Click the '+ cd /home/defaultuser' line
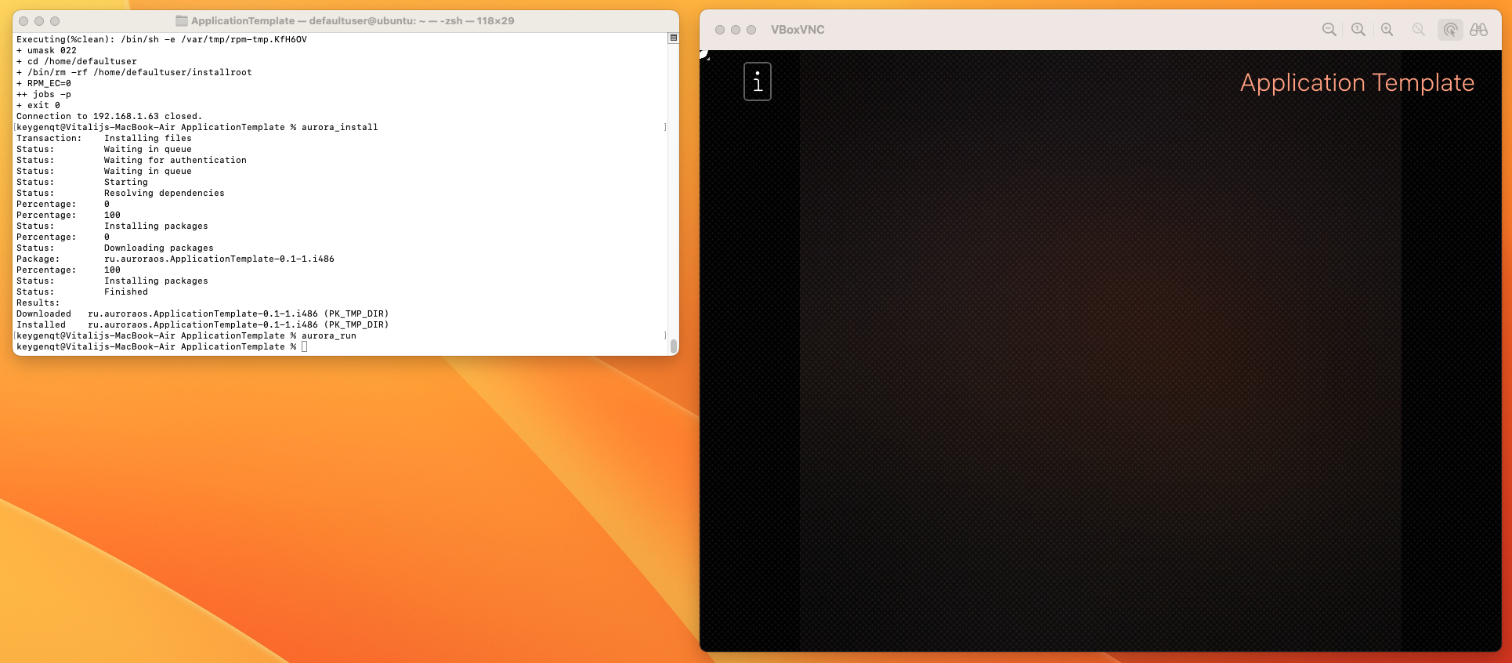The width and height of the screenshot is (1512, 663). [77, 61]
